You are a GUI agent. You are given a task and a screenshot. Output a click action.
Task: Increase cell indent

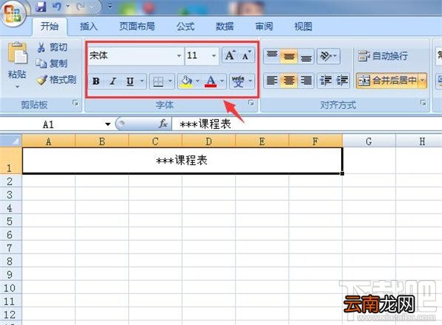[x=342, y=80]
